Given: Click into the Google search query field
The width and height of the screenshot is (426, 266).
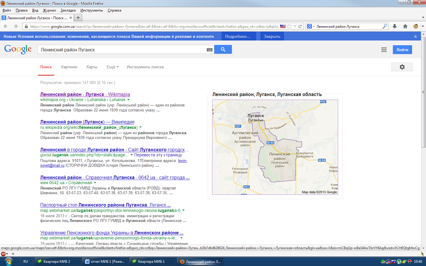Looking at the screenshot, I should 122,50.
